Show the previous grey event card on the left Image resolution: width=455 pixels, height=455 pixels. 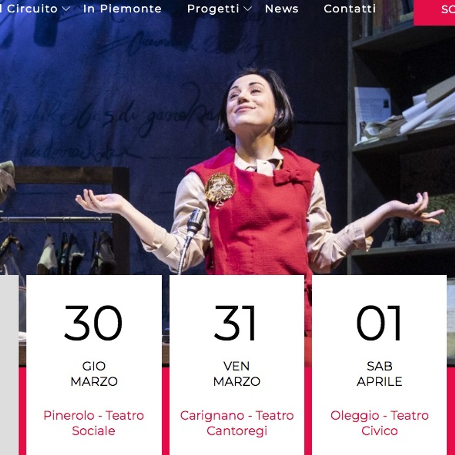pos(9,365)
